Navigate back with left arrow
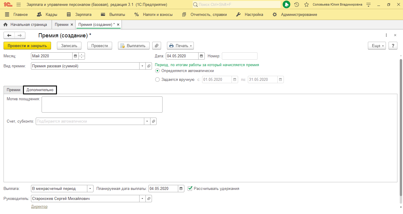This screenshot has width=403, height=214. click(x=9, y=35)
